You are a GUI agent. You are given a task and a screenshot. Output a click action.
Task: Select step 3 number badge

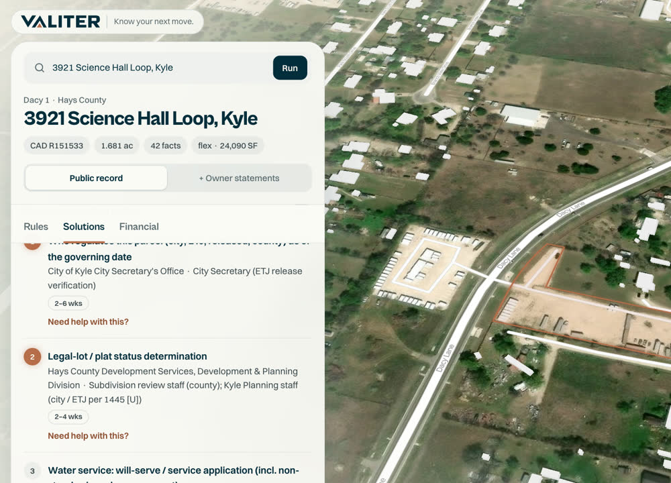[32, 471]
